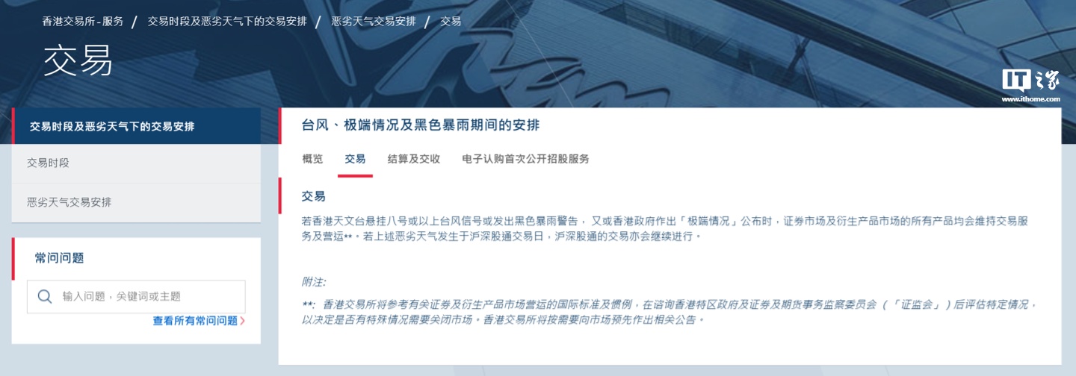
Task: Click 恶劣天气交易安排 breadcrumb link
Action: tap(374, 21)
